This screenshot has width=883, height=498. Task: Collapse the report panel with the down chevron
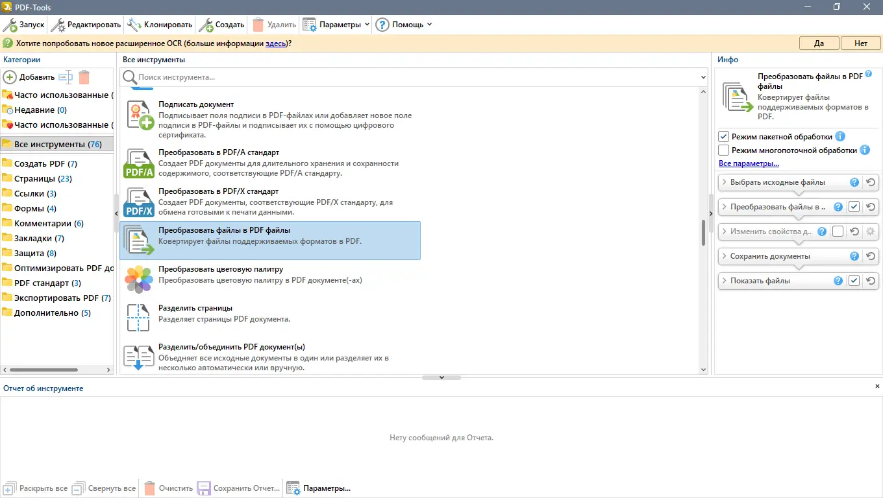(x=441, y=377)
